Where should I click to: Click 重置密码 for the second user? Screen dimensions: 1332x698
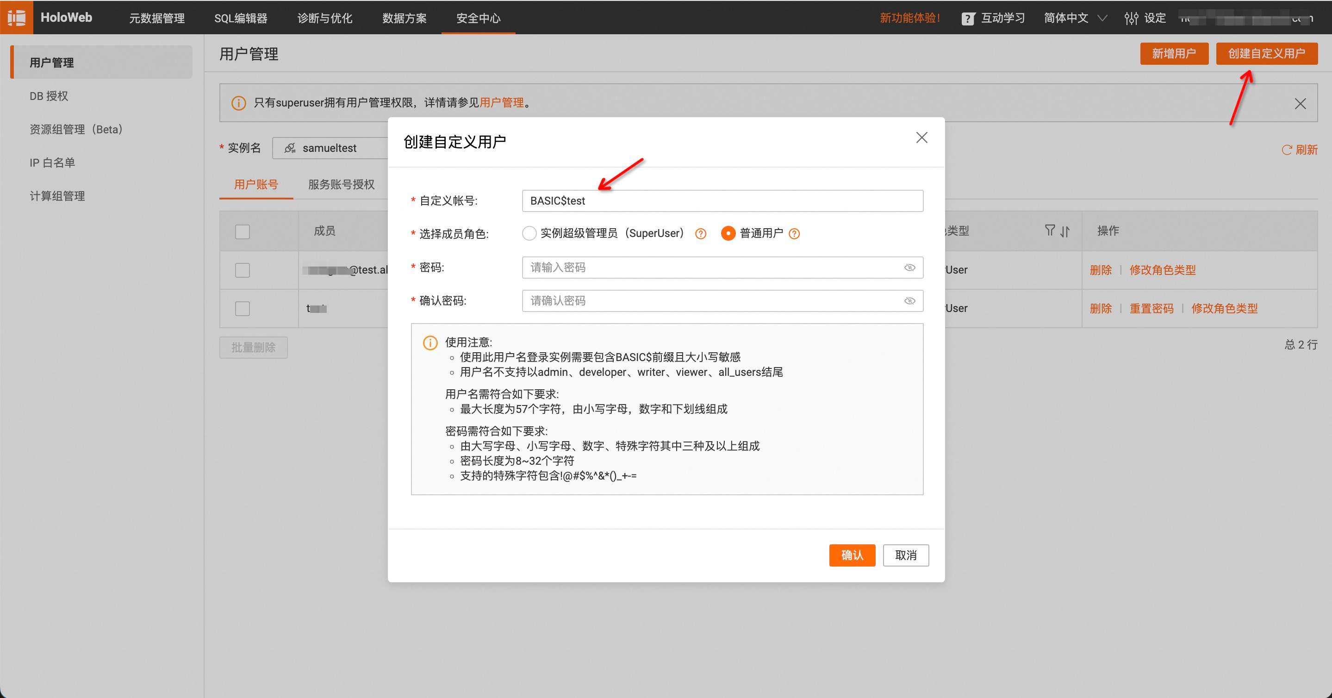point(1151,309)
